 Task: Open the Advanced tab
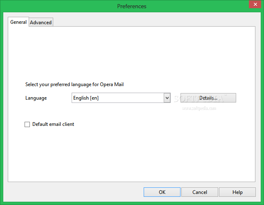click(41, 22)
